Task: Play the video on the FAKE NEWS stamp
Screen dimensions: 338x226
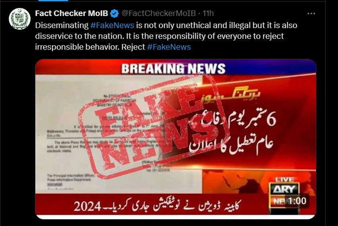Action: [152, 127]
